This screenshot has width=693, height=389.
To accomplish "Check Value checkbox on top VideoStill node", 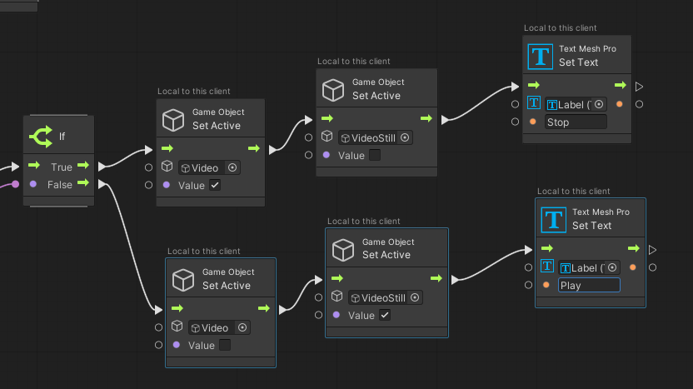I will [x=375, y=155].
